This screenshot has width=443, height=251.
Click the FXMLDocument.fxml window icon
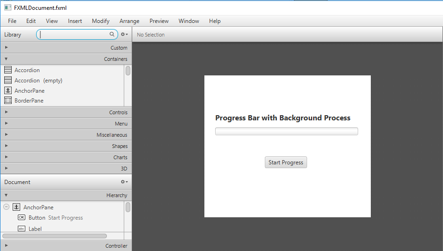click(x=8, y=7)
